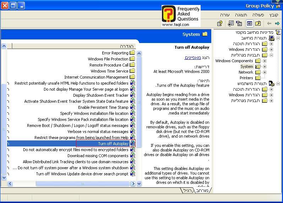Click the Export List toolbar icon
Image resolution: width=283 pixels, height=203 pixels.
coord(231,23)
